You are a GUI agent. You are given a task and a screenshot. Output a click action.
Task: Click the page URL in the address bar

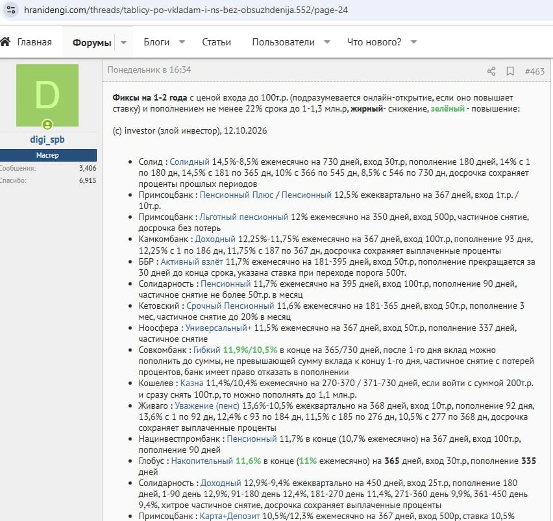pyautogui.click(x=186, y=10)
